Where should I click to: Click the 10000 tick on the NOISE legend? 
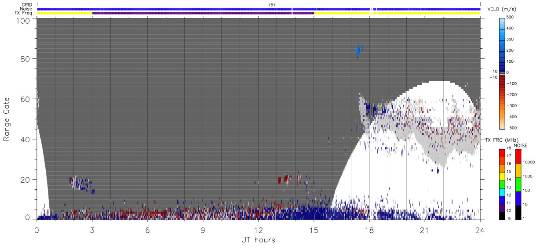tap(529, 162)
